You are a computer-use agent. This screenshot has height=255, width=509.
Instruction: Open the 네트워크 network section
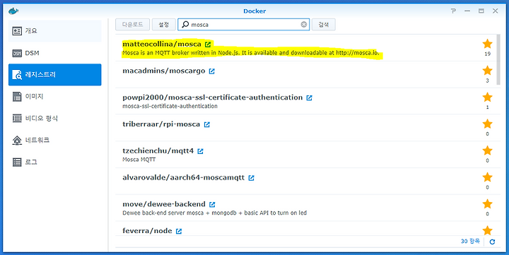point(55,140)
